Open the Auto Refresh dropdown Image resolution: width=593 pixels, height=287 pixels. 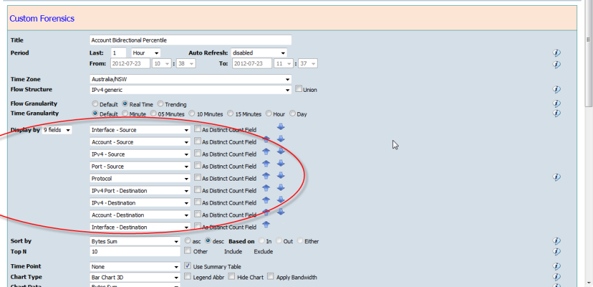[x=259, y=53]
